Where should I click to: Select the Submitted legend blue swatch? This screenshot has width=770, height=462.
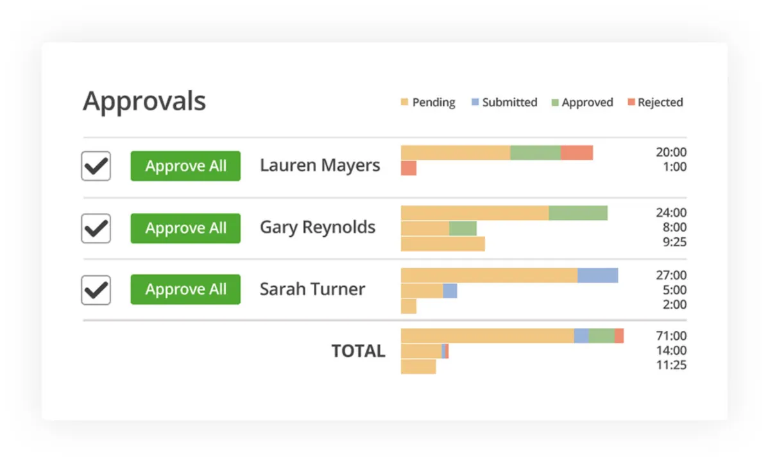point(474,103)
